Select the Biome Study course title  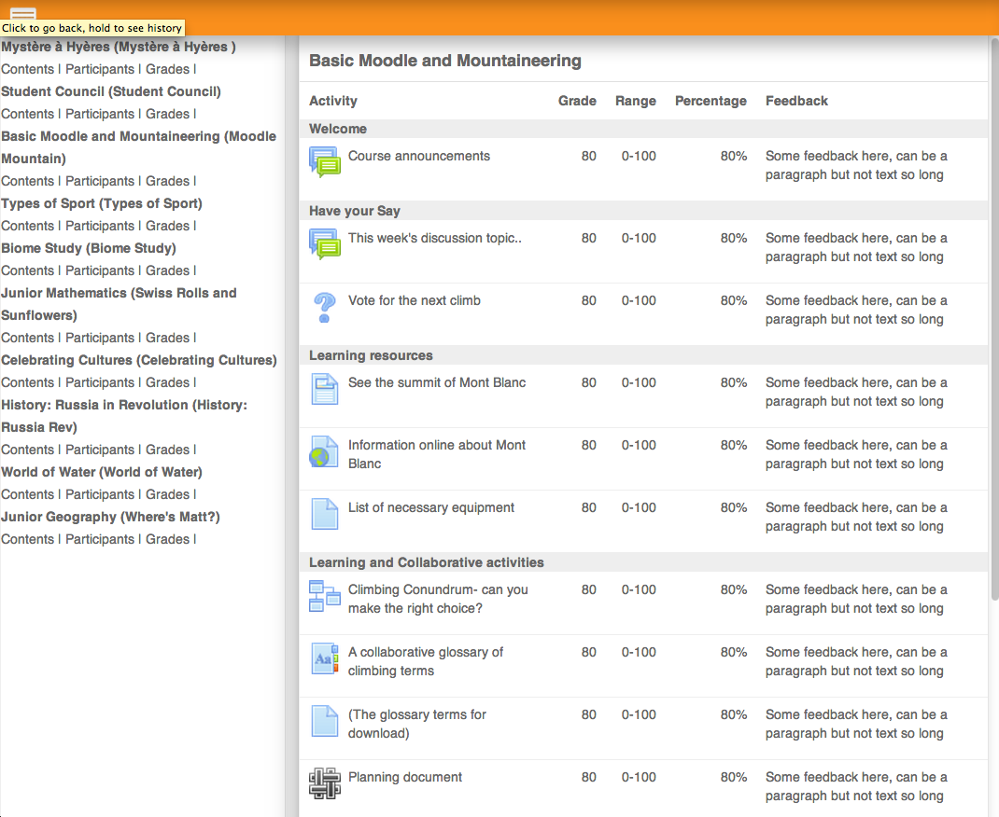(x=89, y=248)
